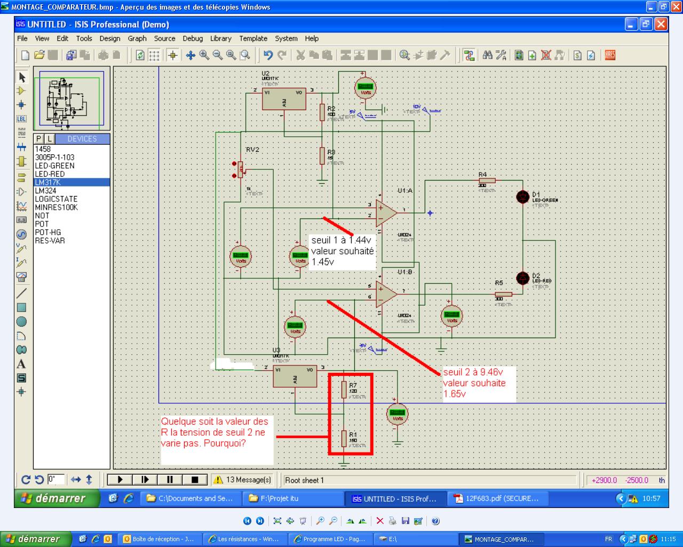Zoom to view entire ISIS sheet
683x547 pixels.
tap(231, 55)
